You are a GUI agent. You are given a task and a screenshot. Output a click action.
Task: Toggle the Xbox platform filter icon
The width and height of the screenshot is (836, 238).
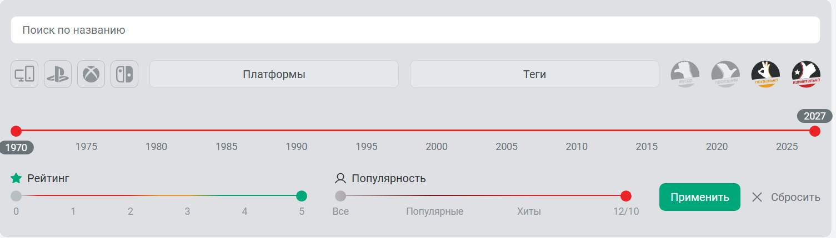(91, 74)
